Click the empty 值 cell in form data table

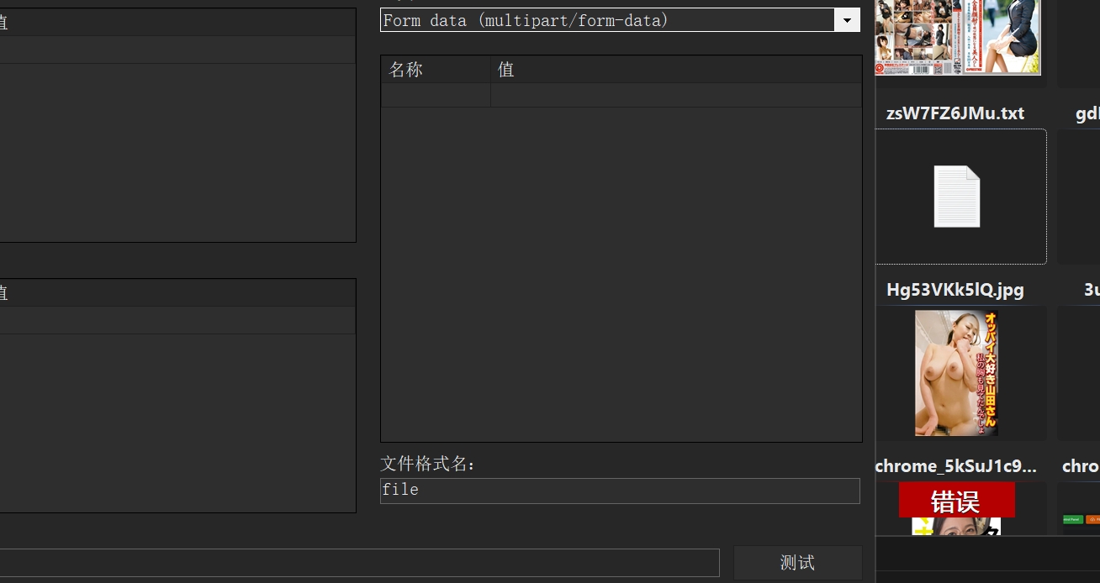point(676,95)
